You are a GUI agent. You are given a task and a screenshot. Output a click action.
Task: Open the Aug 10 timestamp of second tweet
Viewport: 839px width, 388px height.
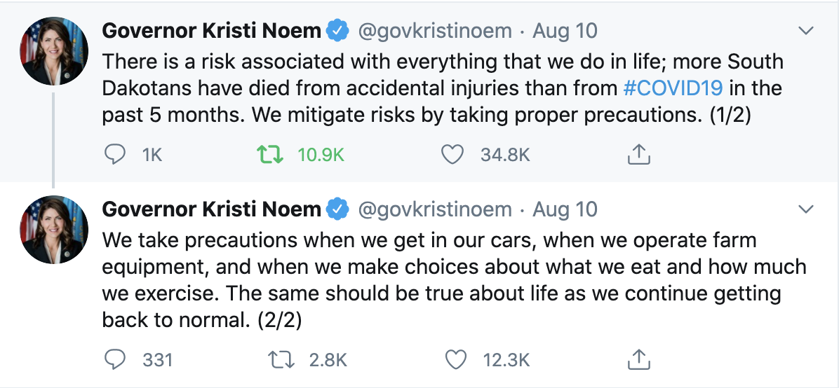coord(565,209)
